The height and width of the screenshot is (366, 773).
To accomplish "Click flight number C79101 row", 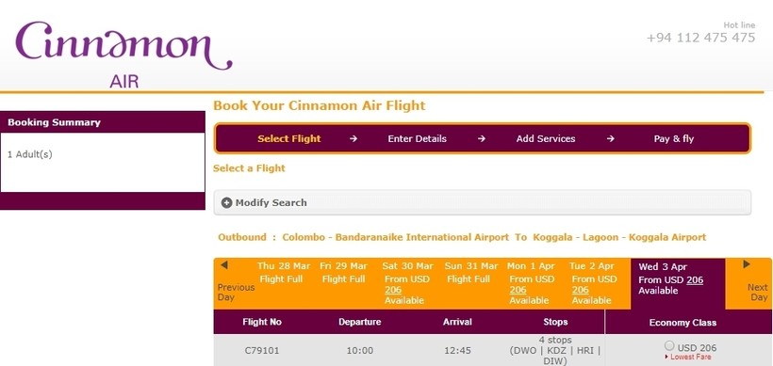I will click(493, 350).
